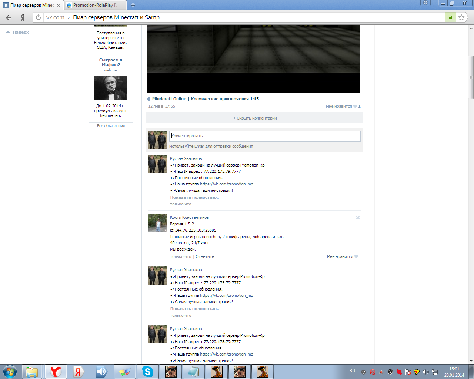Click Костя Константинов's avatar photo
This screenshot has height=379, width=474.
[x=157, y=223]
